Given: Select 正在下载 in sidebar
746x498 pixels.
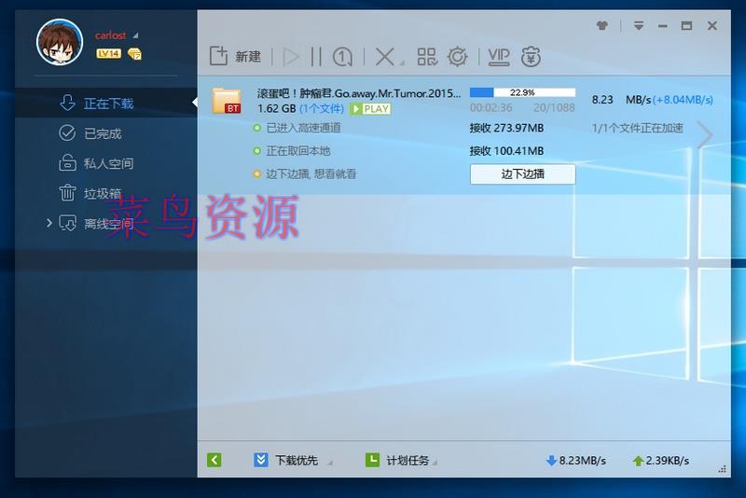Looking at the screenshot, I should coord(105,103).
